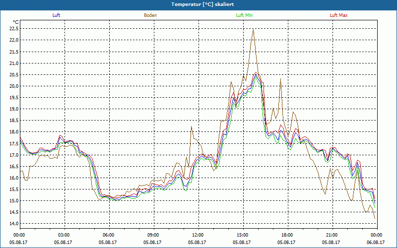This screenshot has width=397, height=248.
Task: Click the 12:00 time axis label
Action: 198,235
